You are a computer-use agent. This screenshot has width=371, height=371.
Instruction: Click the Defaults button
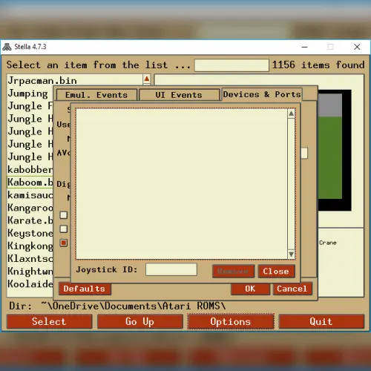[85, 289]
